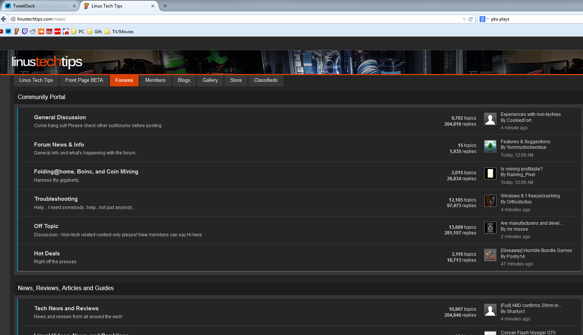
Task: Open the Windows 8.1 freeze/crashing topic
Action: click(x=530, y=196)
